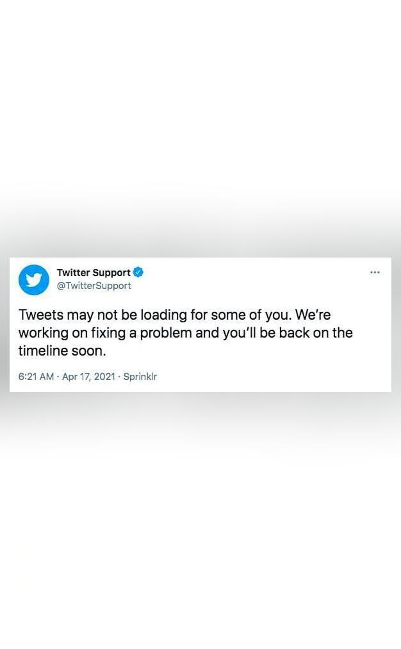Click the @TwitterSupport handle

coord(94,286)
